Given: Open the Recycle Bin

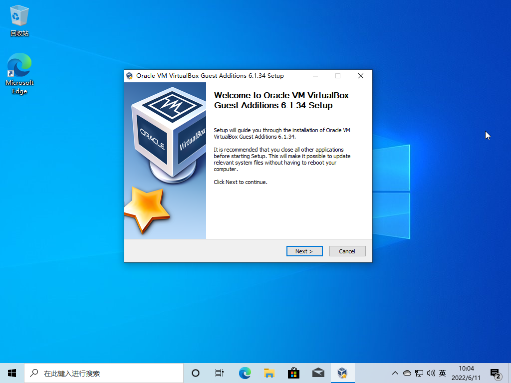Looking at the screenshot, I should (x=19, y=15).
